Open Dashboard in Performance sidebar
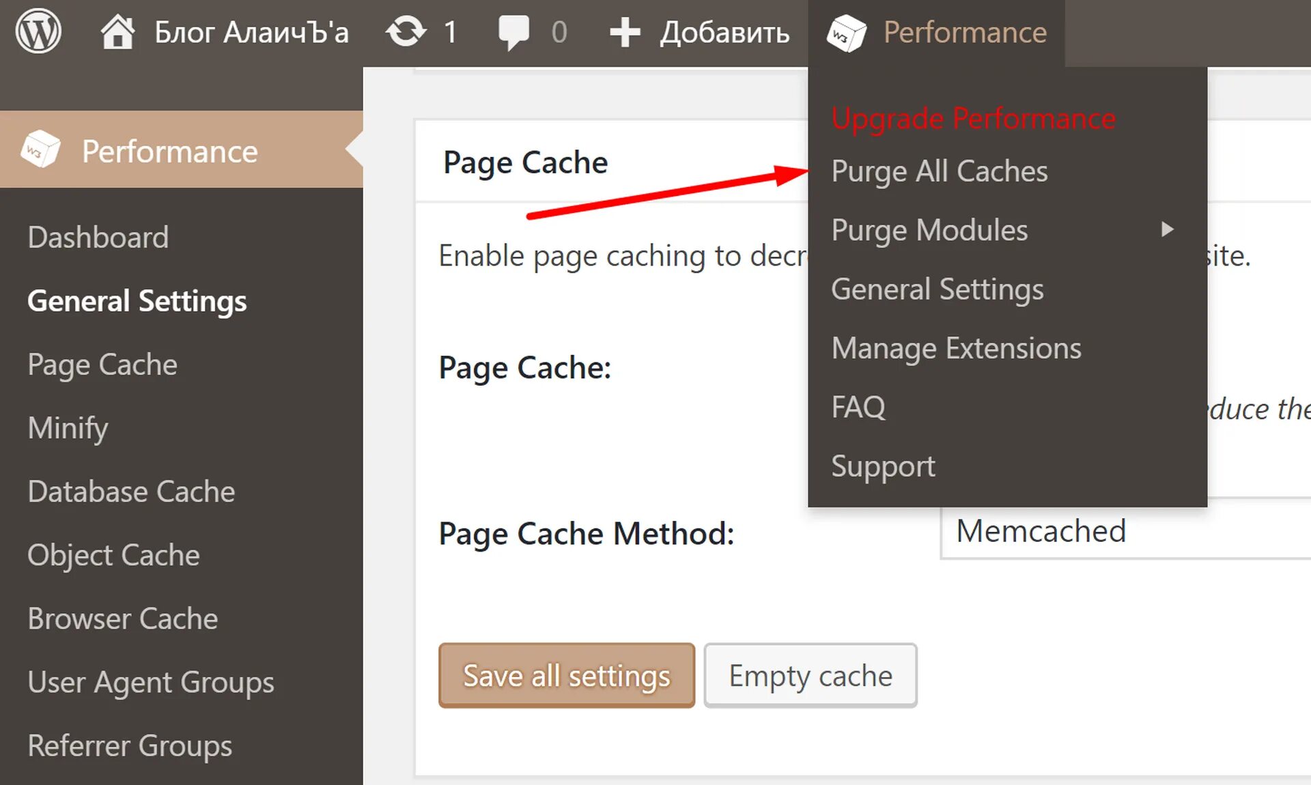This screenshot has height=785, width=1311. pyautogui.click(x=98, y=237)
